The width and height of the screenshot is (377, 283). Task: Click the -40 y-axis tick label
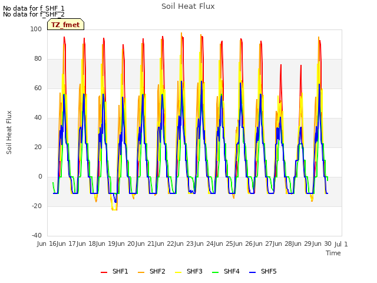tap(37, 235)
